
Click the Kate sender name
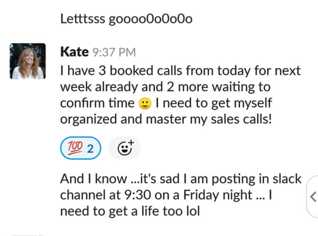[x=74, y=52]
